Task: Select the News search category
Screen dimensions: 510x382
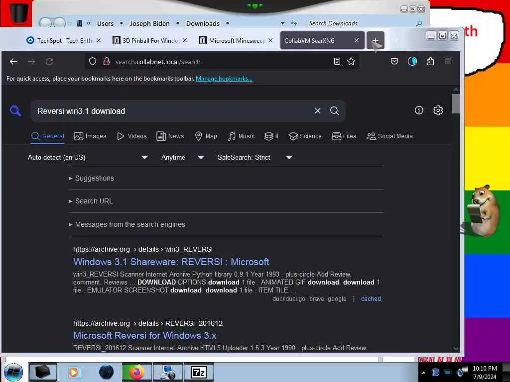Action: click(x=170, y=136)
